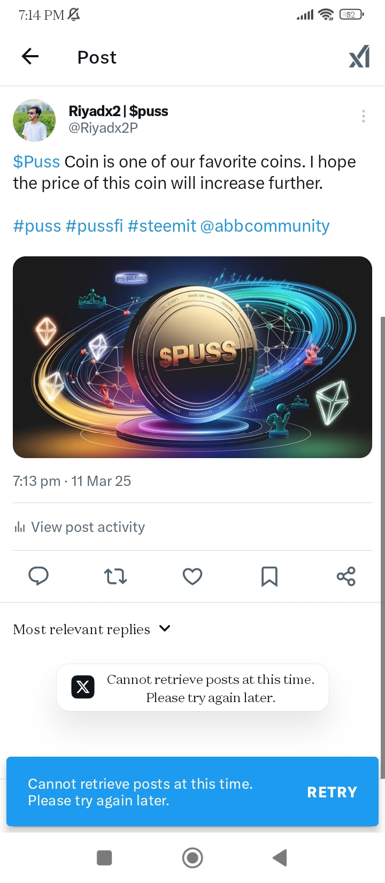Image resolution: width=385 pixels, height=883 pixels.
Task: Open the Grok xI icon
Action: tap(359, 57)
